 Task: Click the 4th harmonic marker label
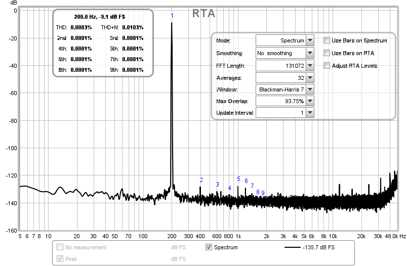pos(229,188)
